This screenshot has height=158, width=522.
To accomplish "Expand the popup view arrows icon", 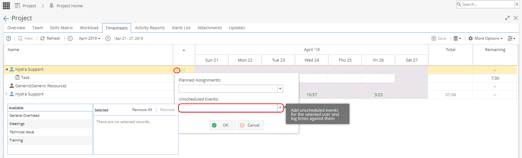I will point(507,18).
